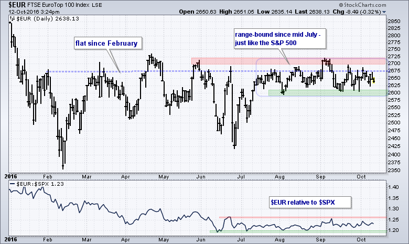
Task: Click the $EUR ticker symbol in the header
Action: (x=17, y=5)
